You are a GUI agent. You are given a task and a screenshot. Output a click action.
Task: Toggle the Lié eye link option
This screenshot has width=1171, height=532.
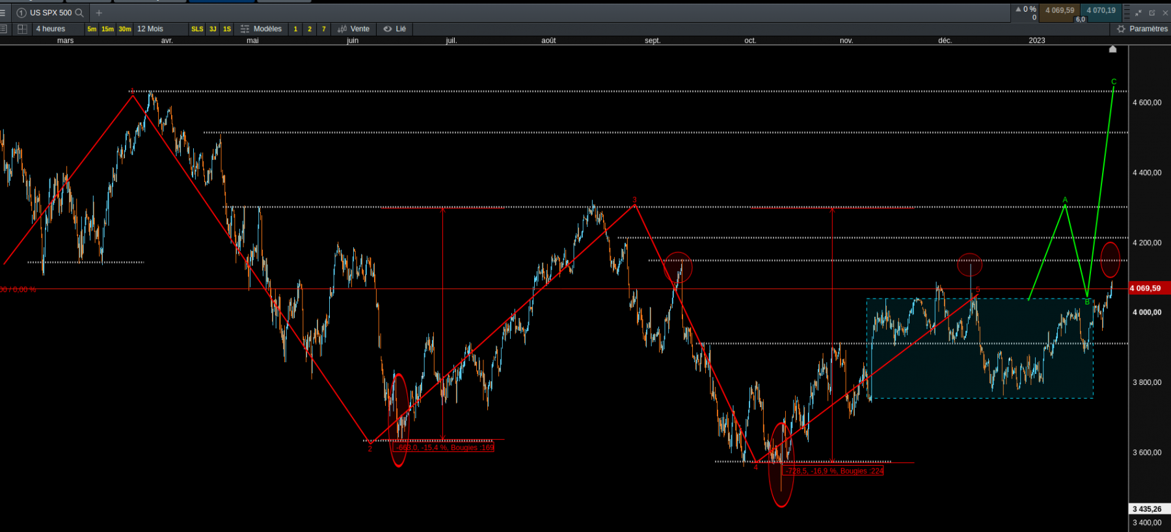pos(395,29)
